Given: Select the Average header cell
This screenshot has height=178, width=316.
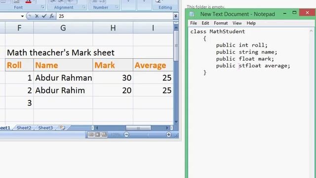Looking at the screenshot, I should click(x=153, y=65).
